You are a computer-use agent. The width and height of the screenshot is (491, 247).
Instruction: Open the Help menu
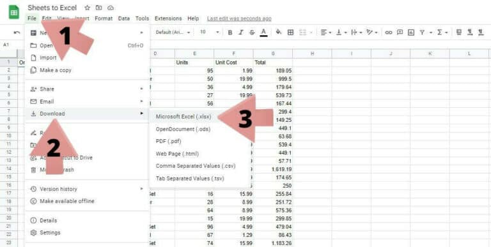[x=193, y=19]
